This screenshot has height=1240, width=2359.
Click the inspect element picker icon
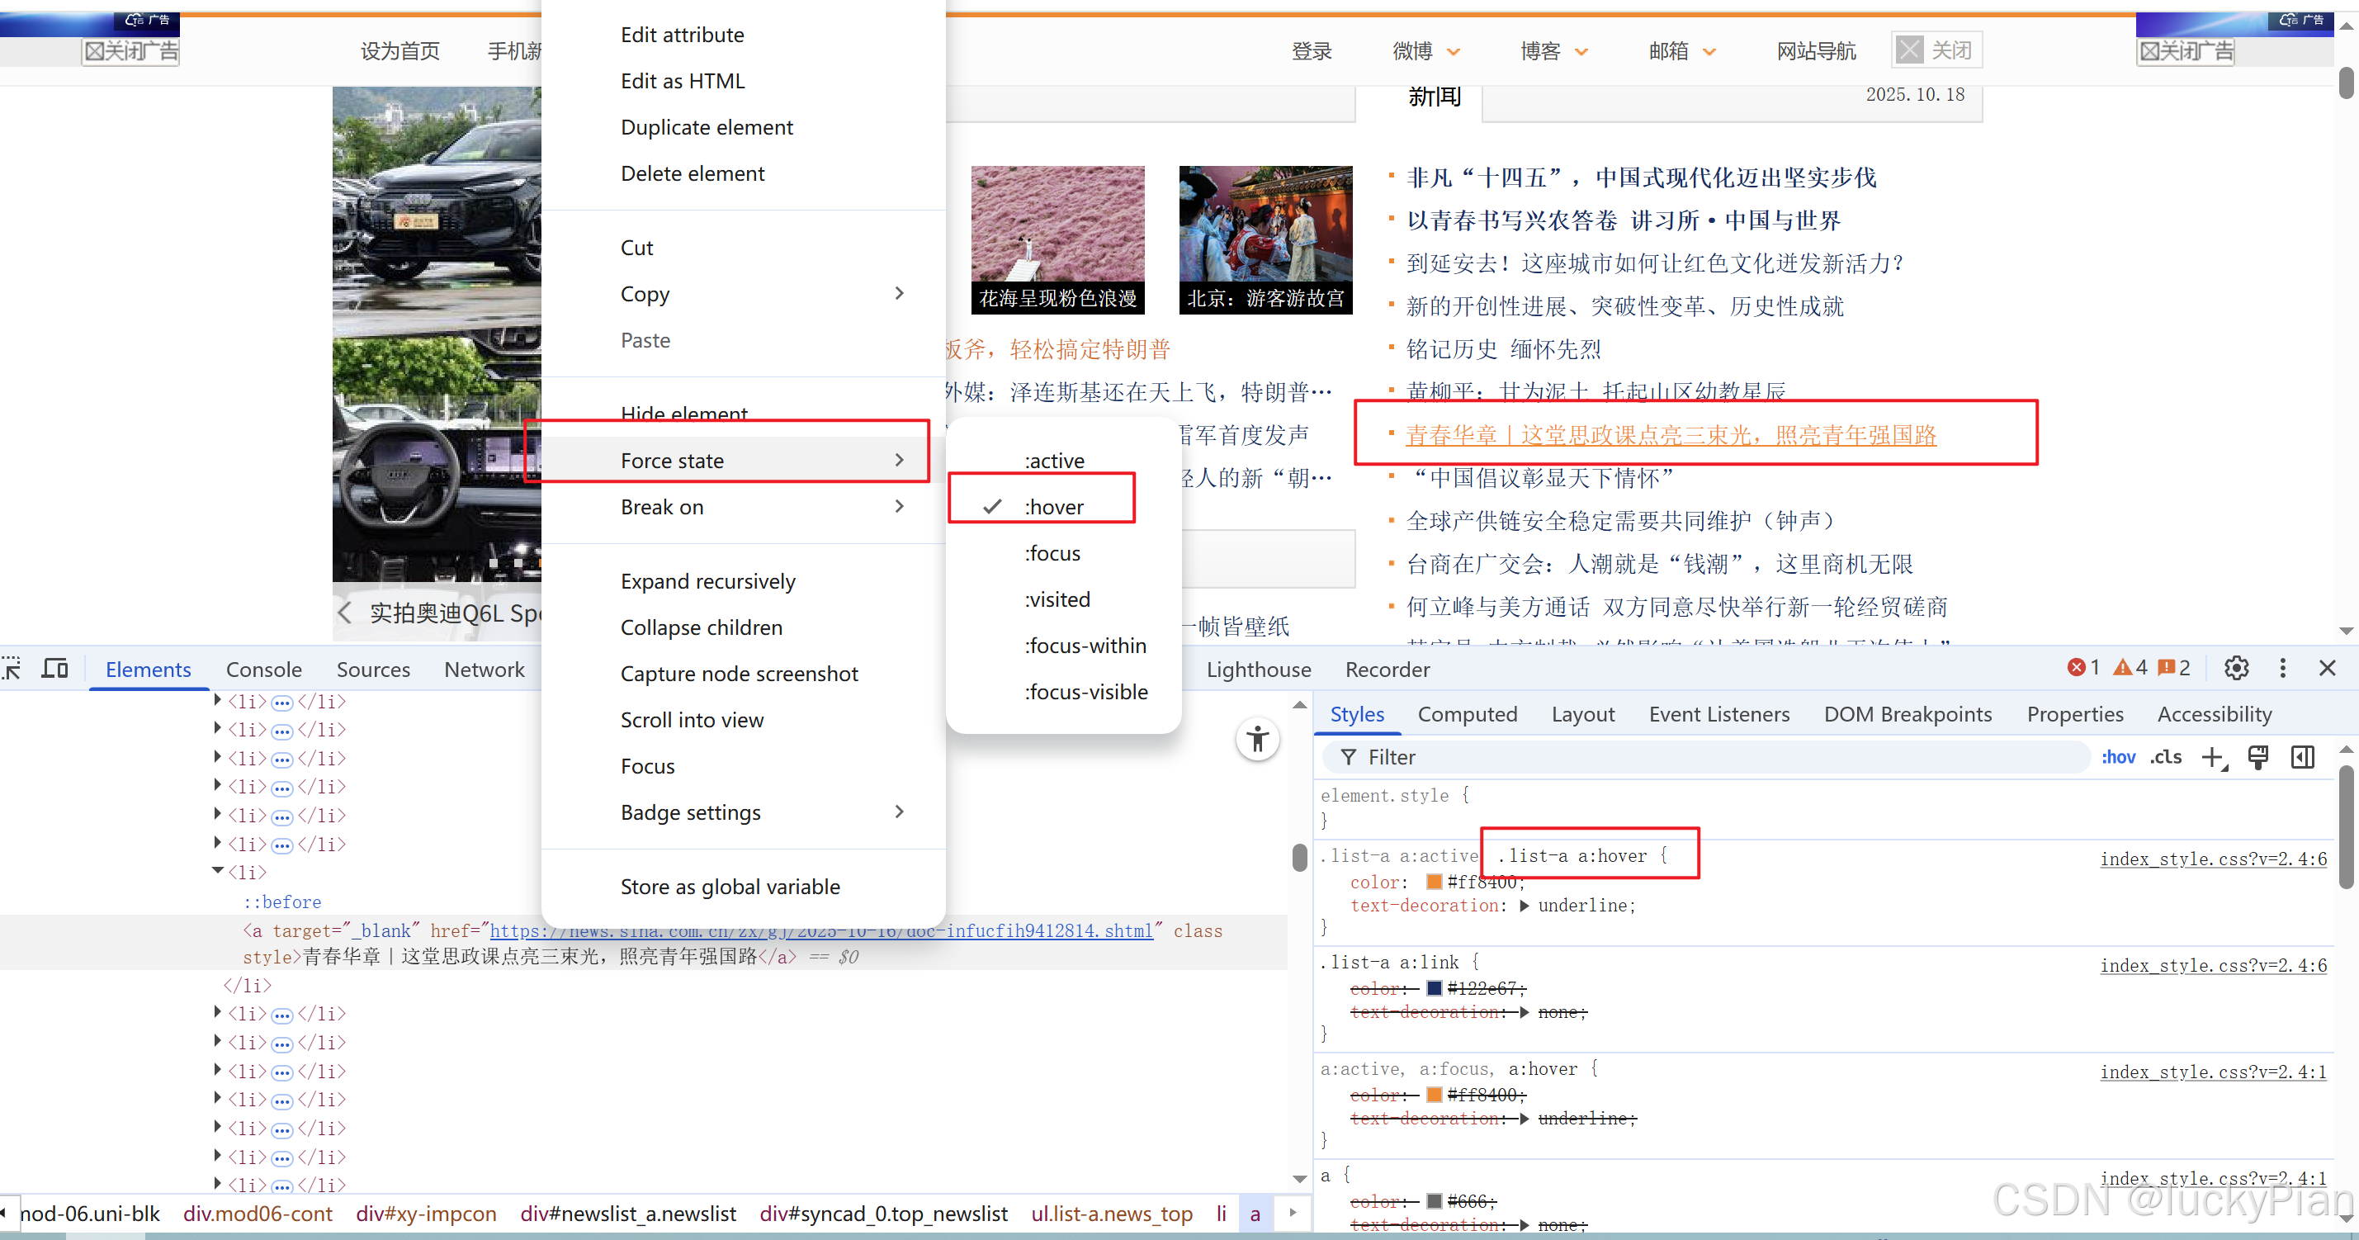[12, 669]
